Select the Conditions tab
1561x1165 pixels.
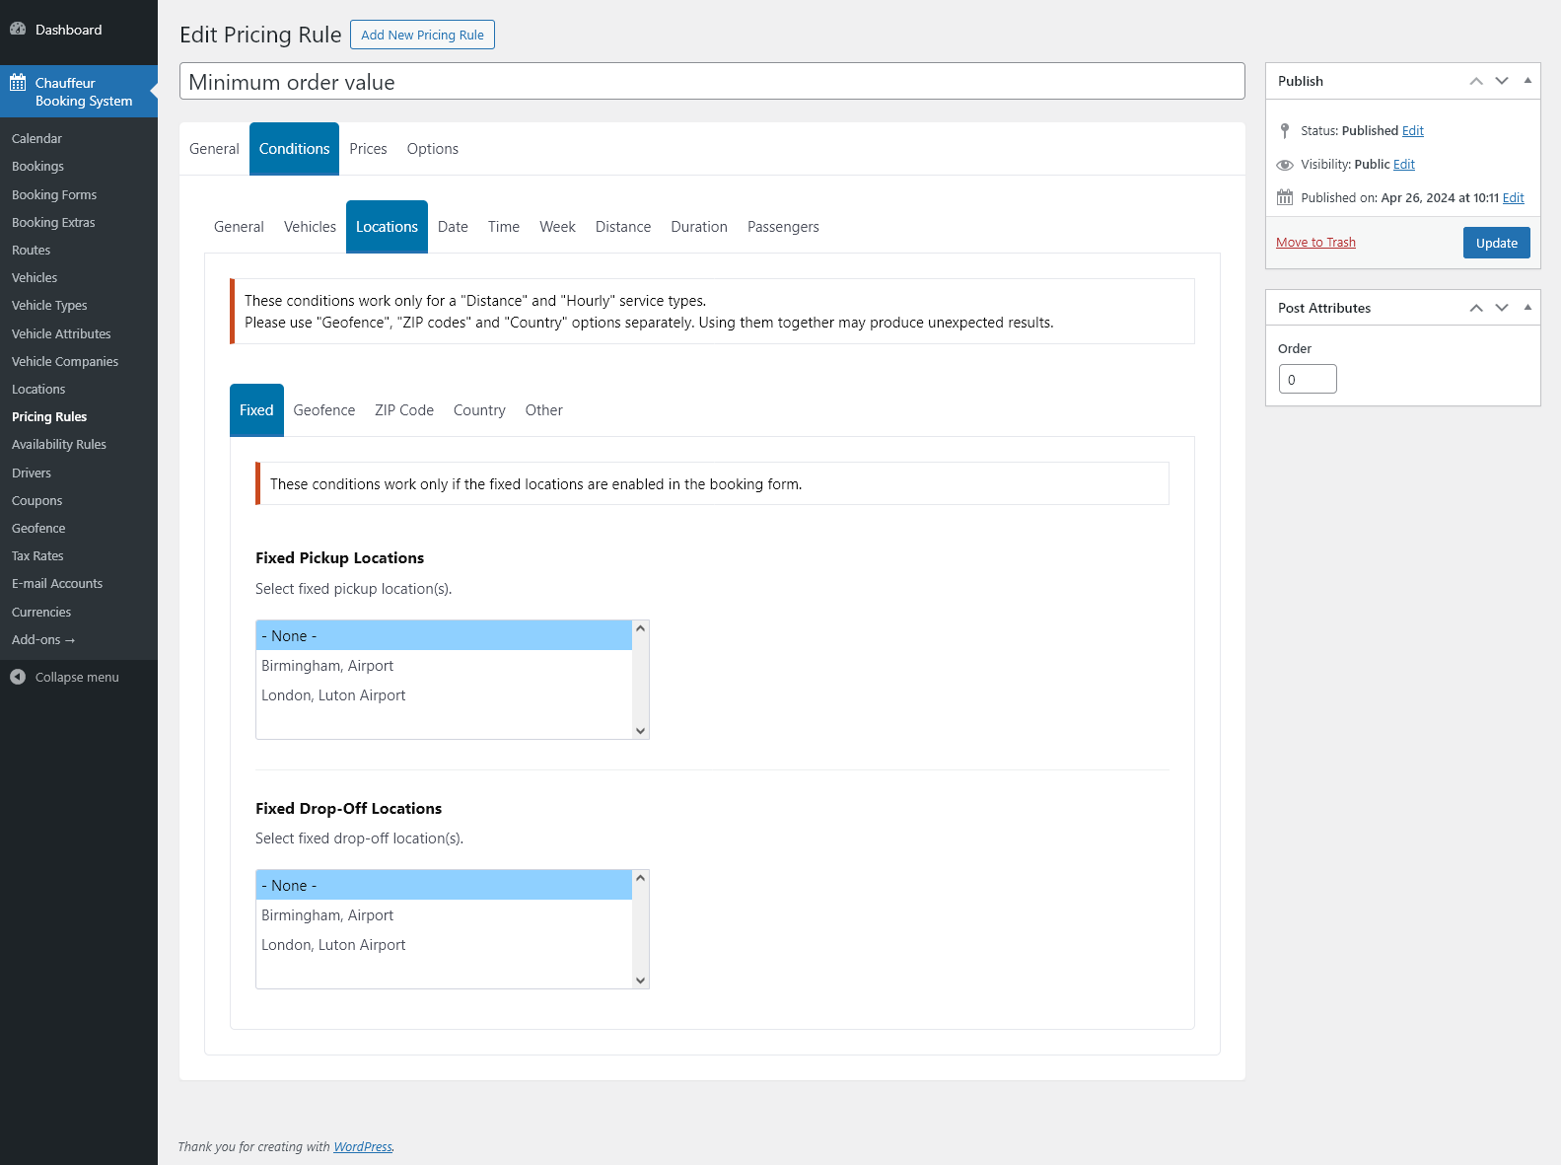294,149
